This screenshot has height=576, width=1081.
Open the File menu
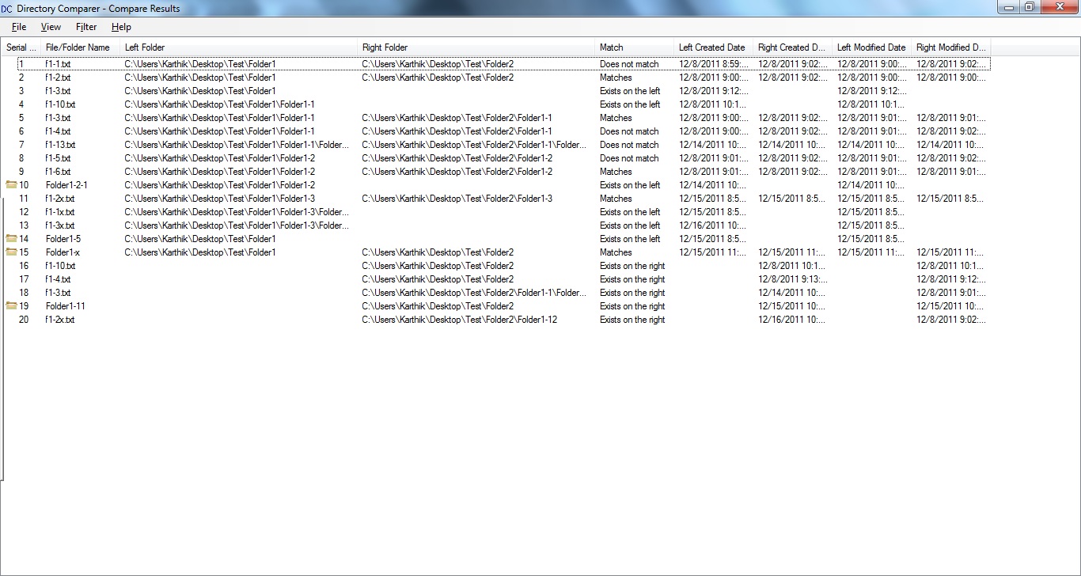(x=19, y=27)
